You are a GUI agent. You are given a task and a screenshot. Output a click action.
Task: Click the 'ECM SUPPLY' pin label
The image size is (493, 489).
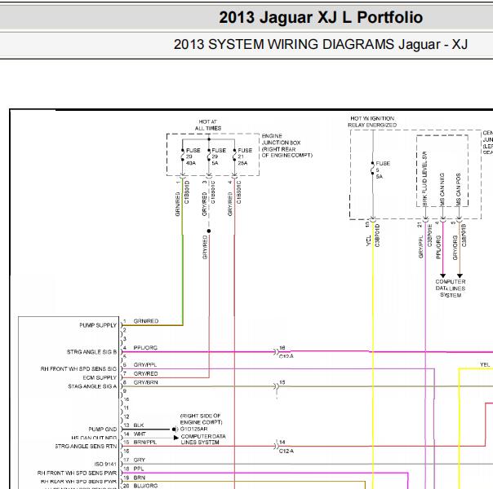(x=100, y=377)
